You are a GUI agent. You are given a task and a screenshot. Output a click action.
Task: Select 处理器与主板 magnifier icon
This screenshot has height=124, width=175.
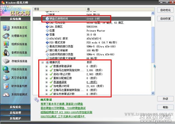click(x=6, y=36)
